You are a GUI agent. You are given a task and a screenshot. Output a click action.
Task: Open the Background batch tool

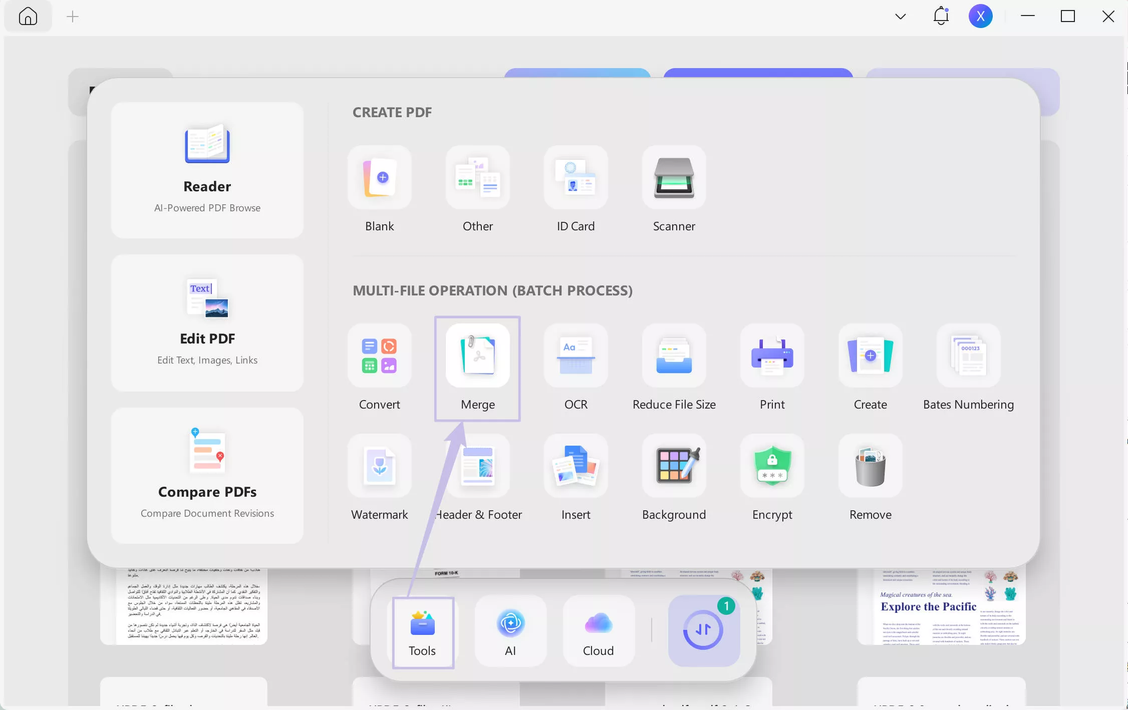[x=674, y=466]
